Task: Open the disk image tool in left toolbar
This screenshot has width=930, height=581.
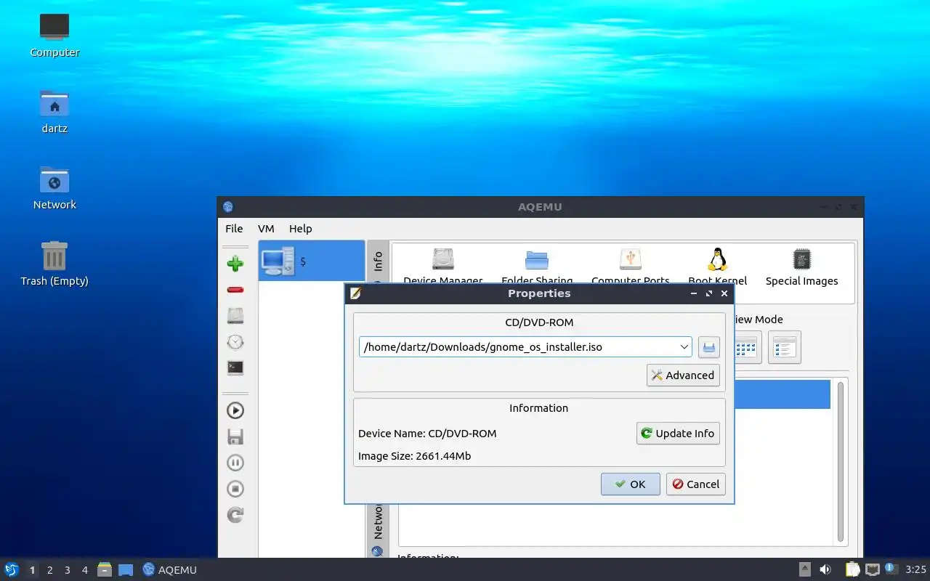Action: point(235,316)
